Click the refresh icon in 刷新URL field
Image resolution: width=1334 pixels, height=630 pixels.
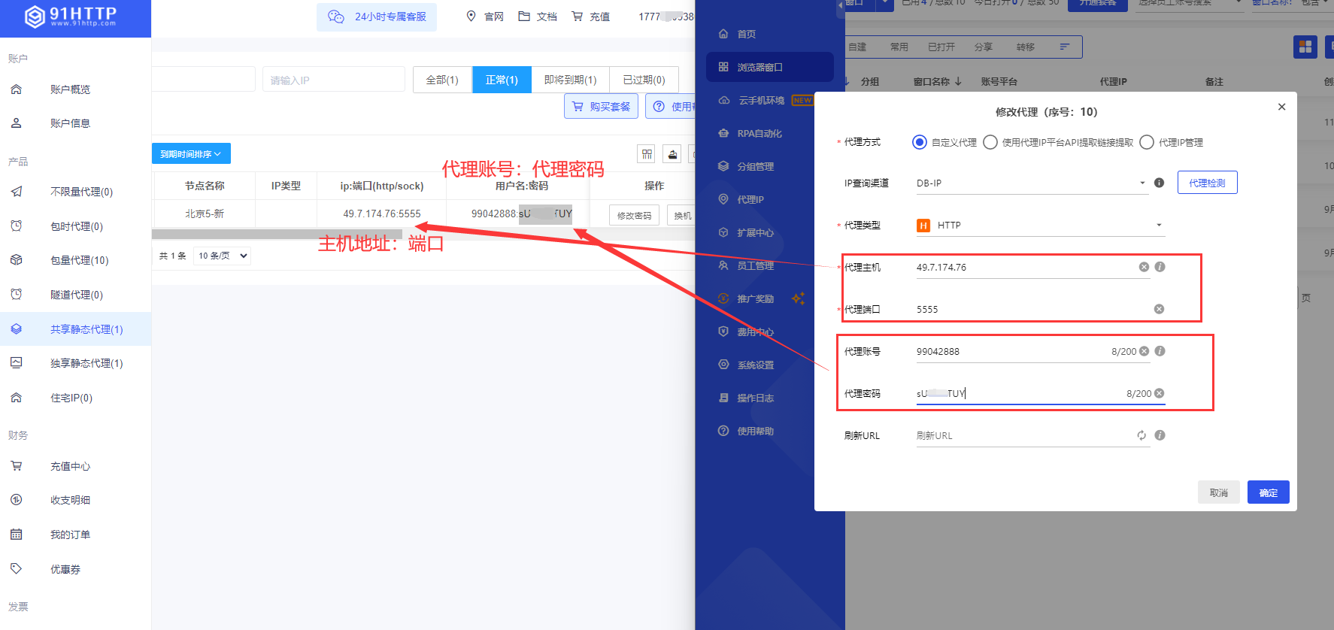tap(1141, 435)
